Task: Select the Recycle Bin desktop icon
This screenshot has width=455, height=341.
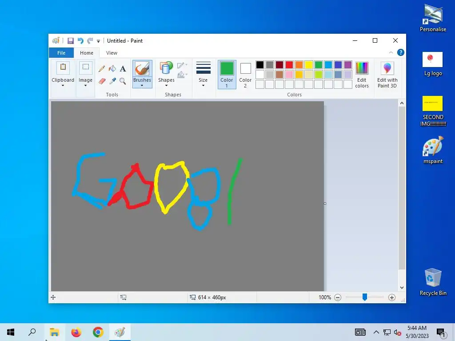Action: (433, 282)
